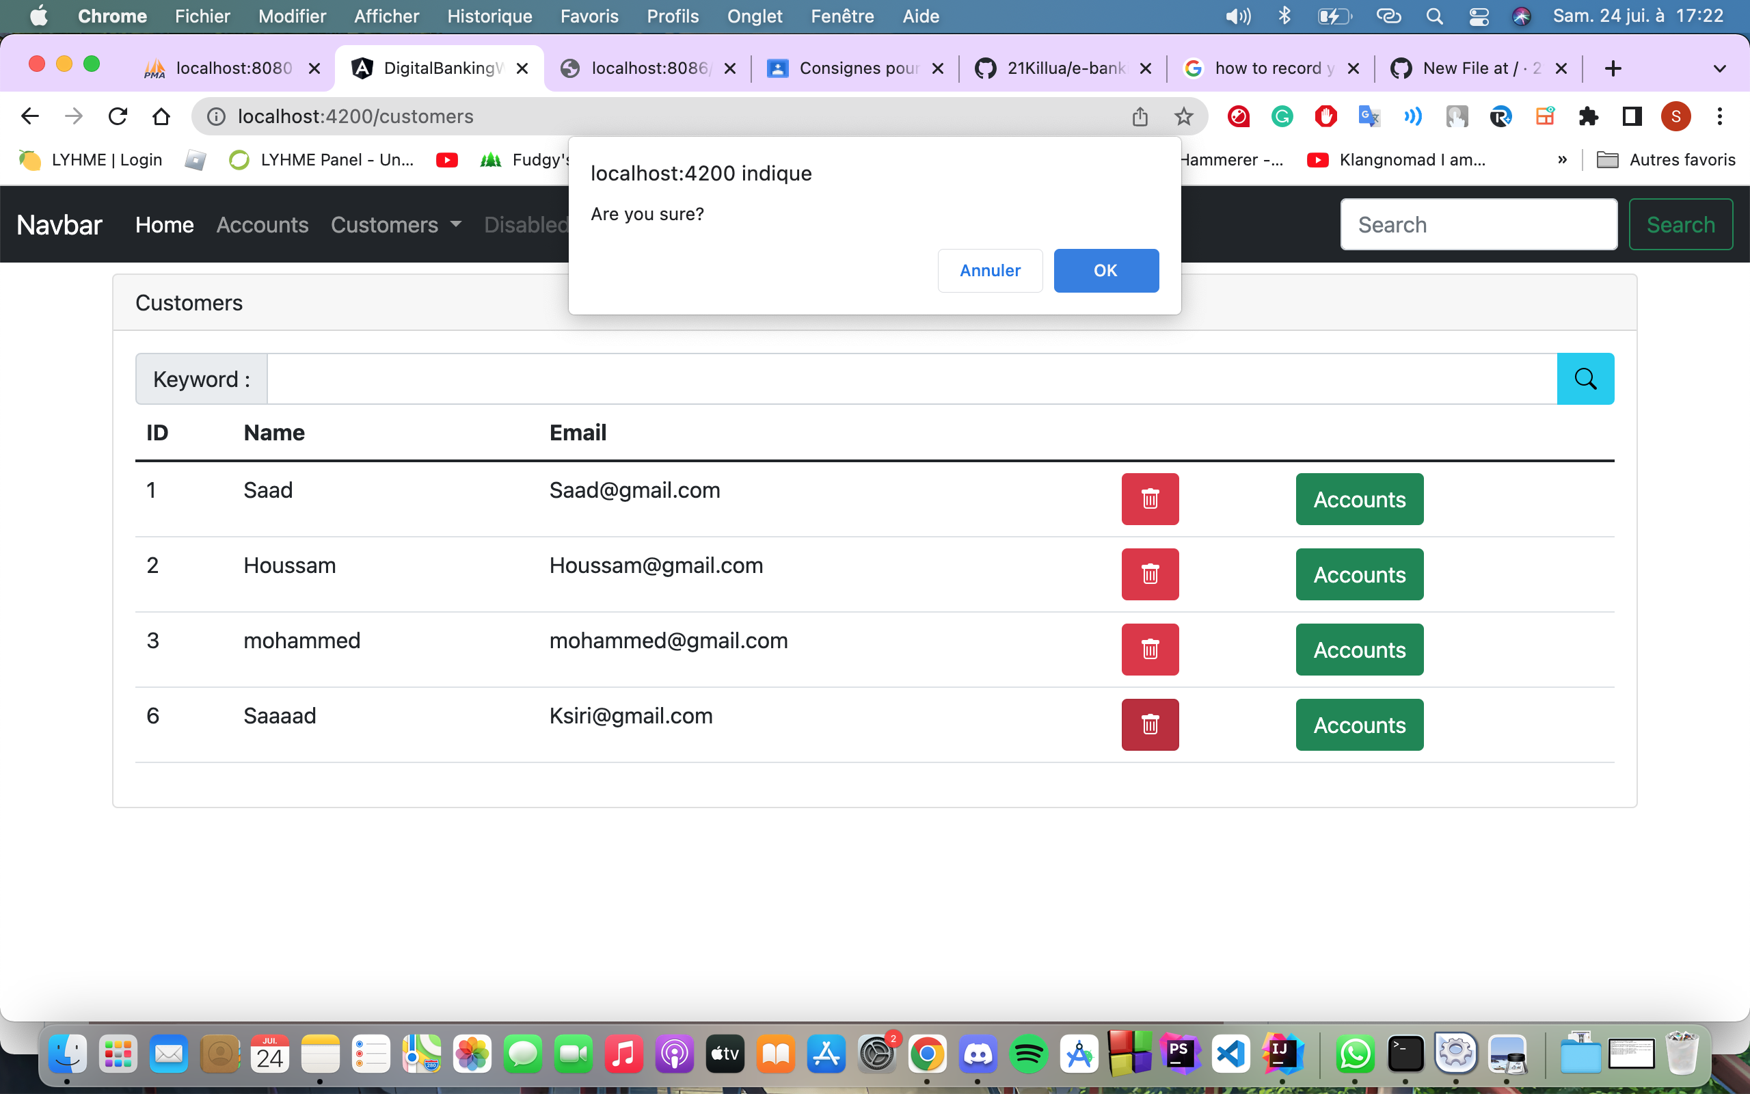Open Accounts for Houssam
The width and height of the screenshot is (1750, 1094).
1359,574
